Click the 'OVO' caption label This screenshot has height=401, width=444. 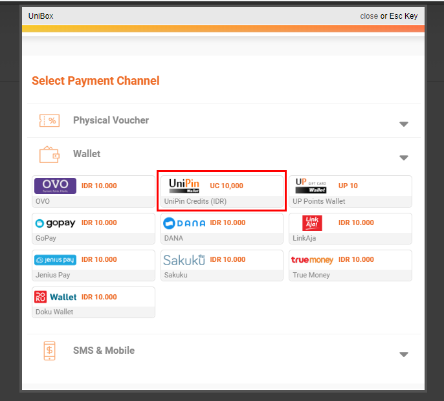(43, 202)
